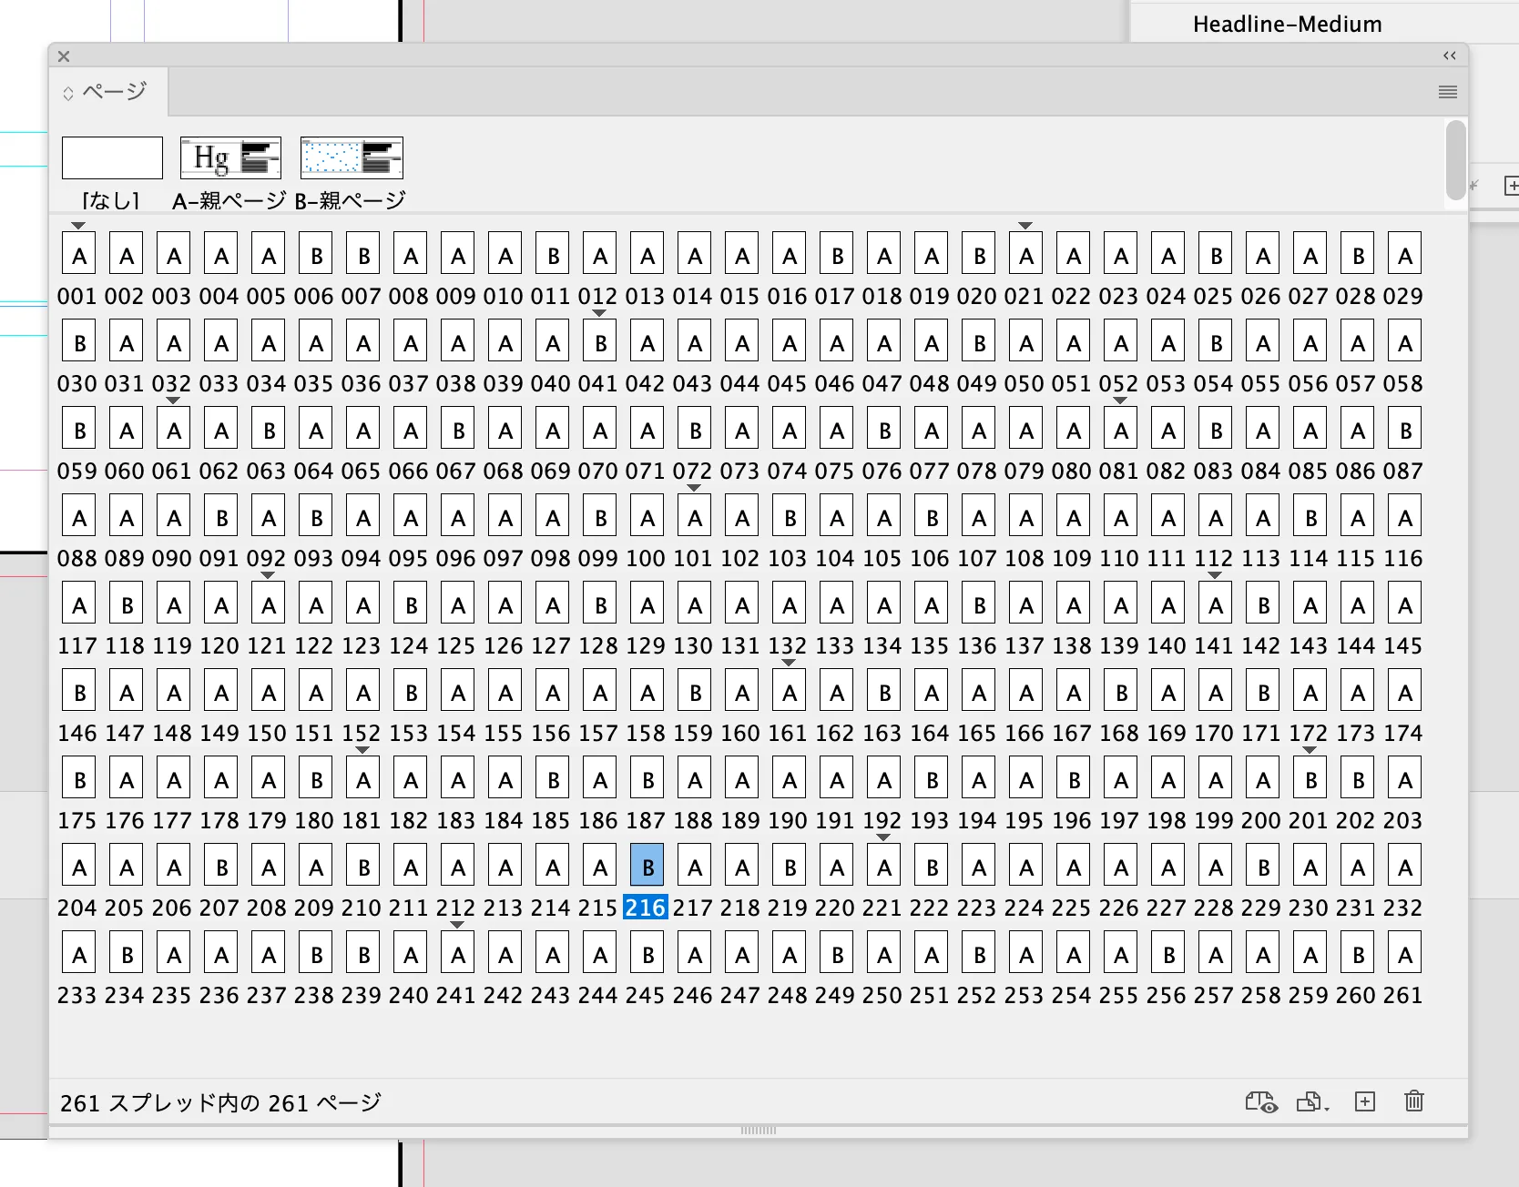Click the page view options eye icon
This screenshot has height=1187, width=1519.
point(1261,1101)
